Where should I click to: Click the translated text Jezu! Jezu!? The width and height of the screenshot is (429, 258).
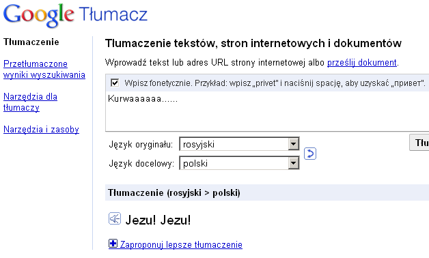[x=158, y=220]
